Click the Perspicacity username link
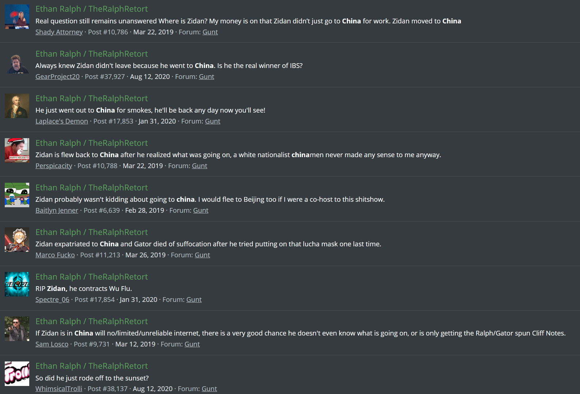This screenshot has height=394, width=580. tap(54, 166)
